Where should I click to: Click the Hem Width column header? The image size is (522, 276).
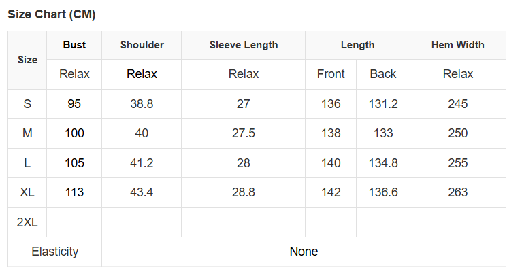tap(457, 45)
